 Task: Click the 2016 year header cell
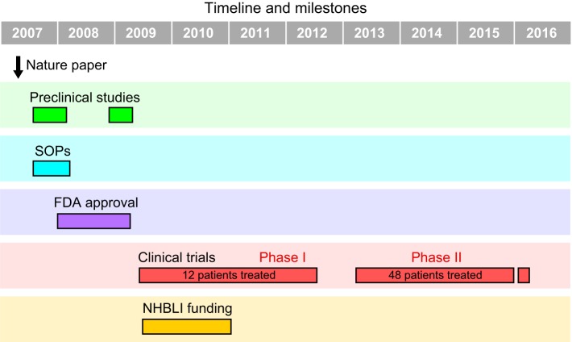pos(542,33)
